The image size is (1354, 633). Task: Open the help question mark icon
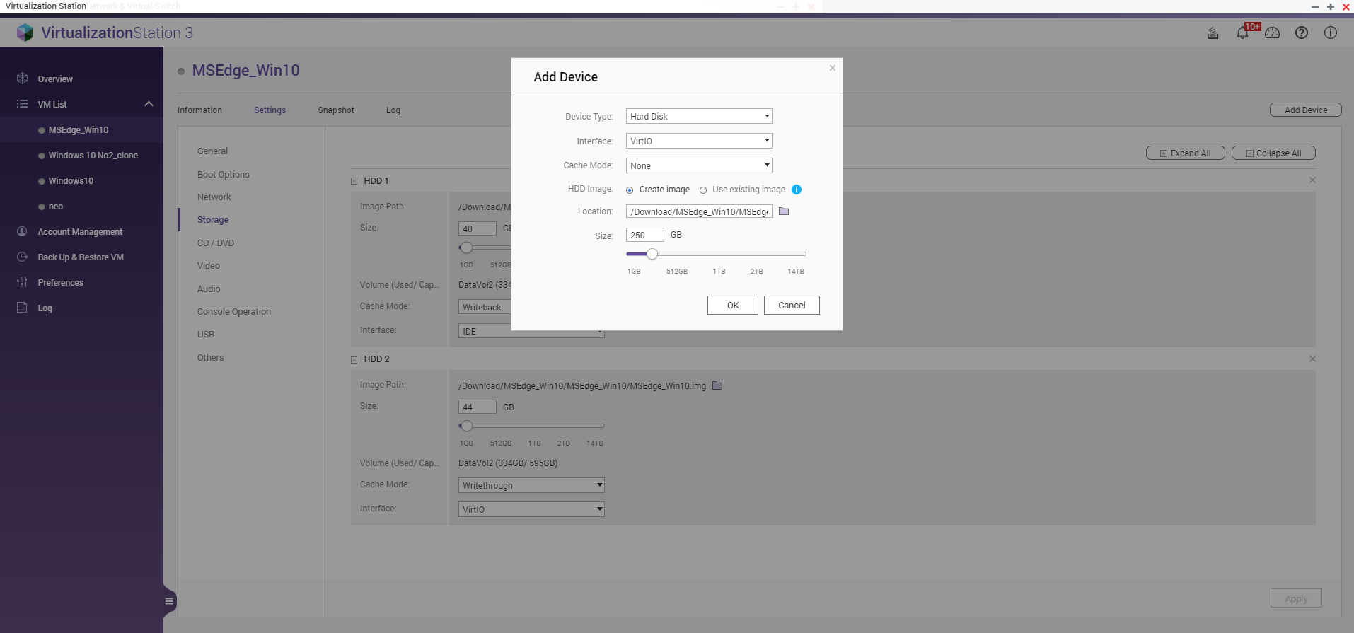[x=1302, y=33]
